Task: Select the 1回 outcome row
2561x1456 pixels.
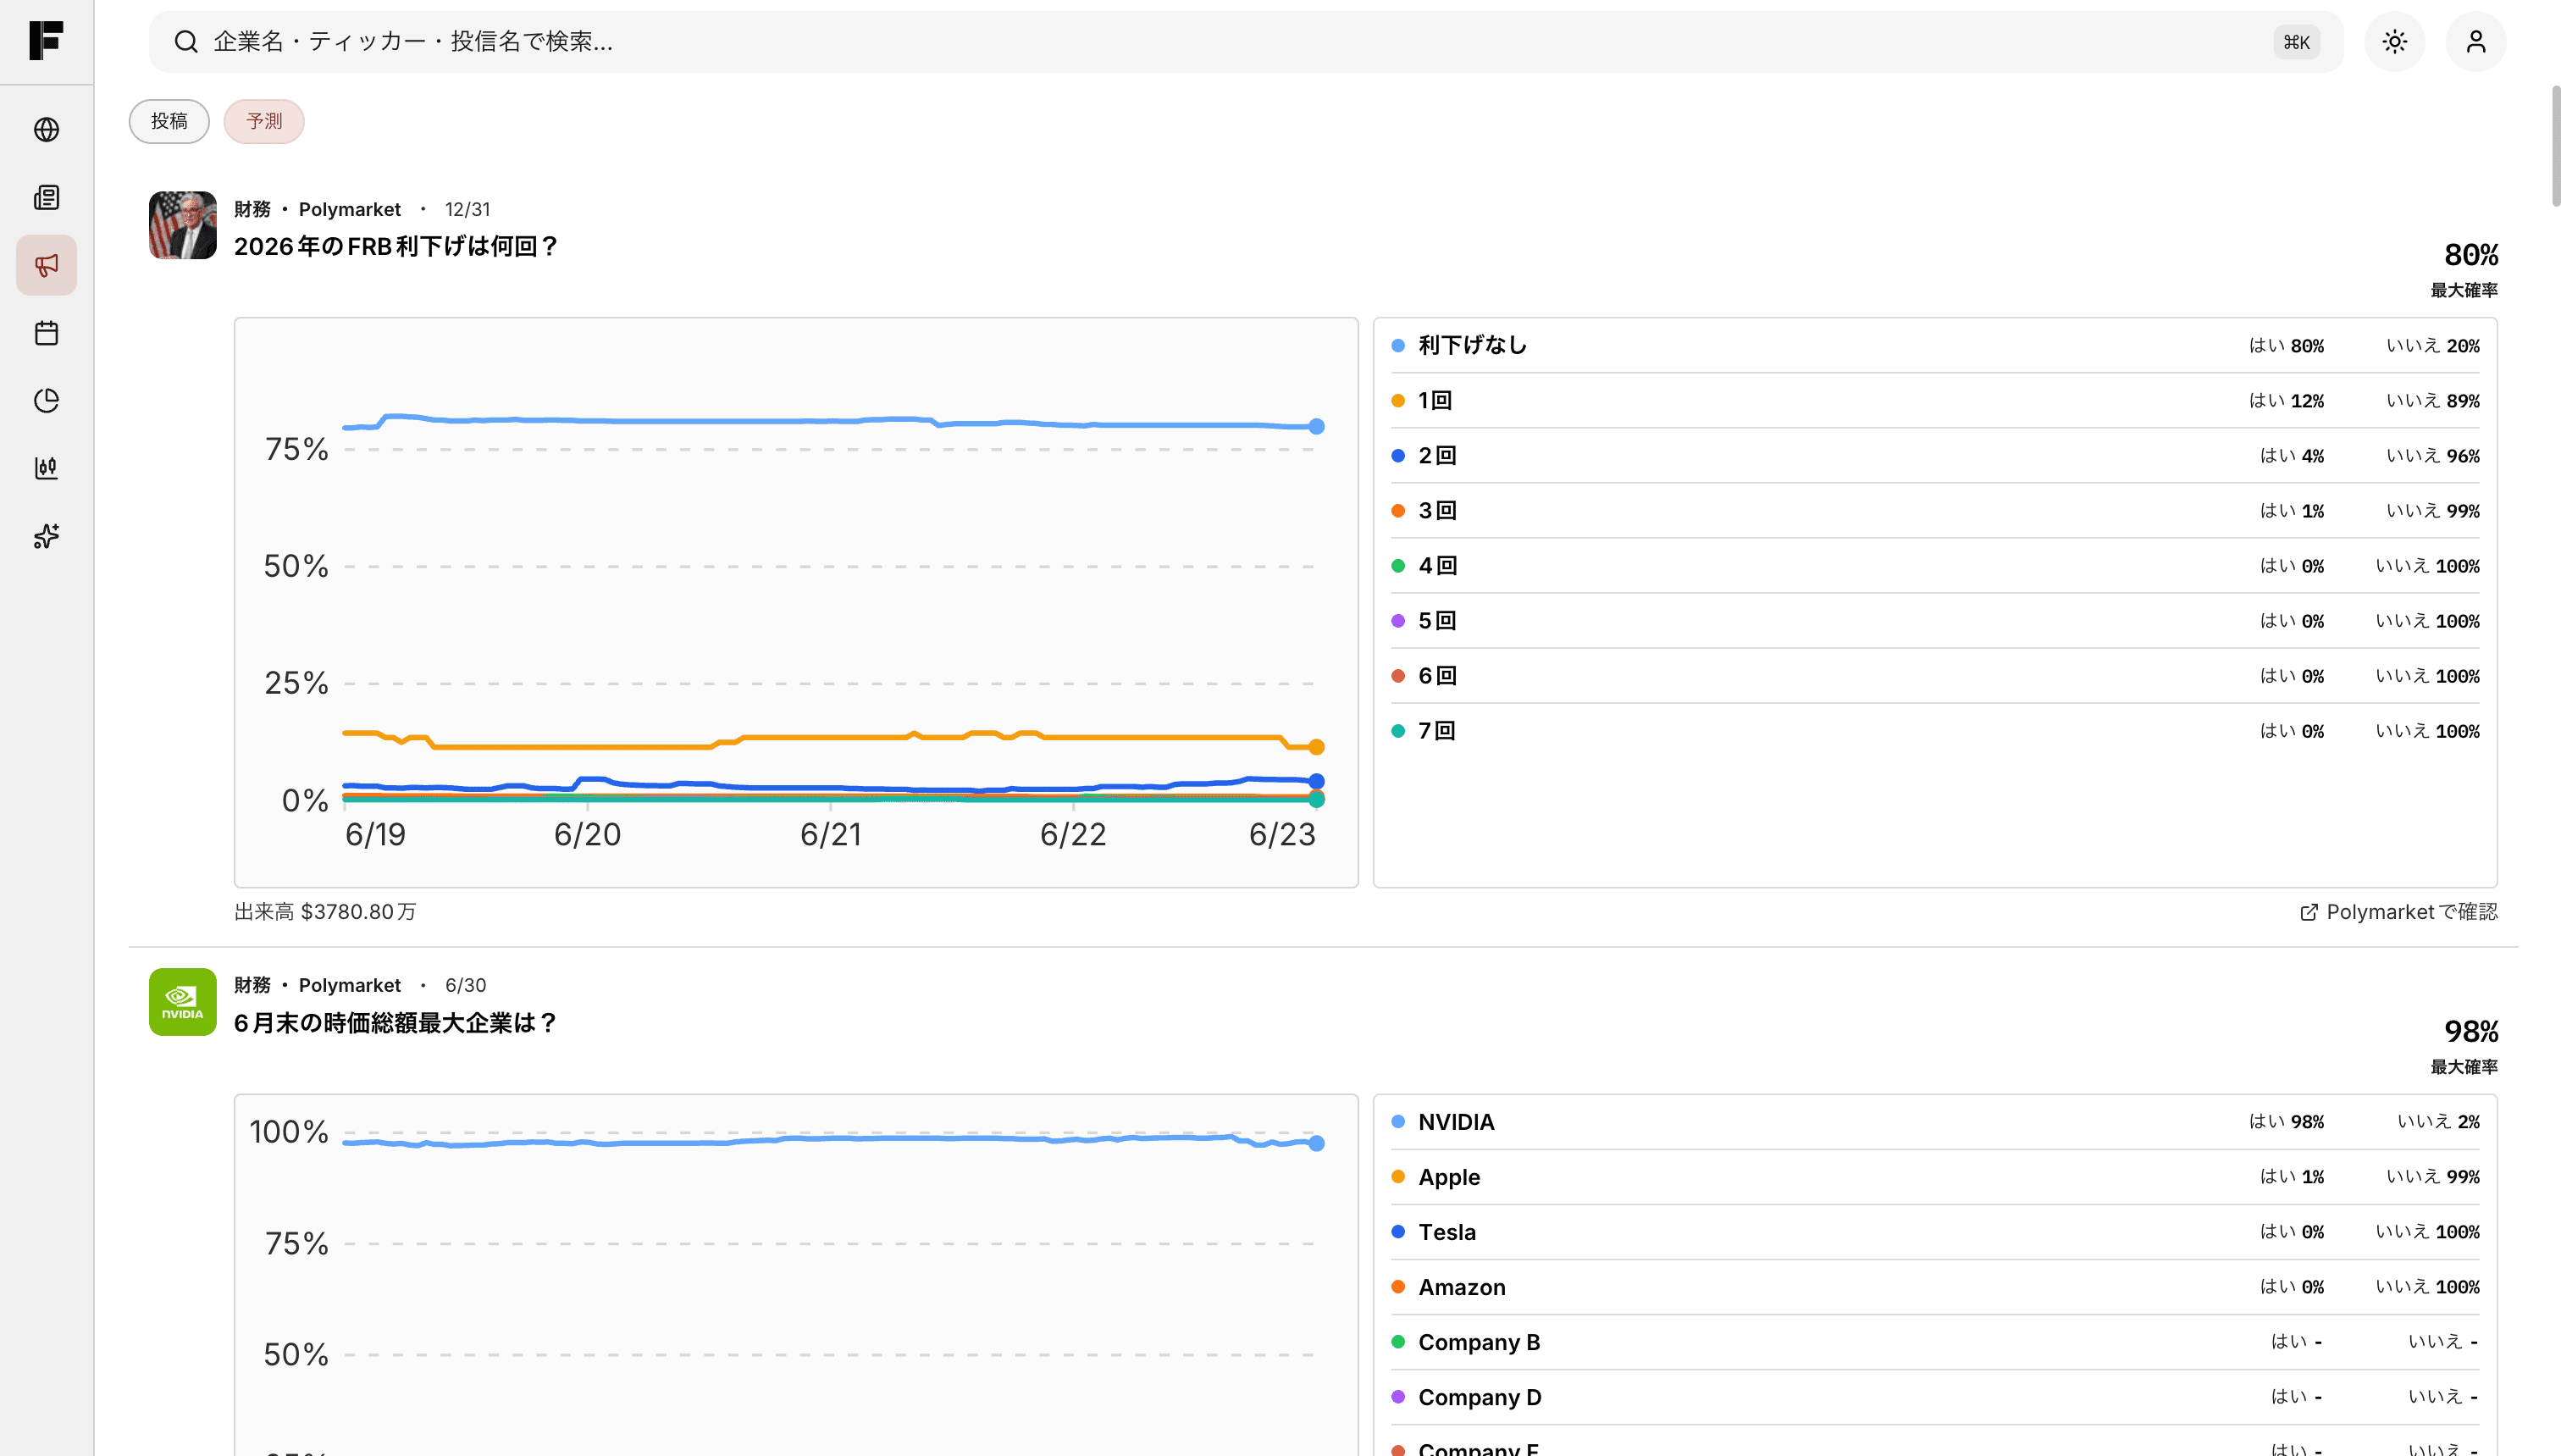Action: [x=1935, y=400]
